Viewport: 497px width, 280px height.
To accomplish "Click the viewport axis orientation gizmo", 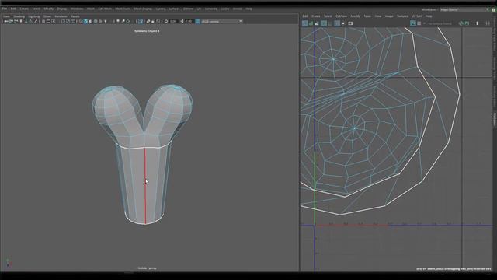I will pos(9,262).
